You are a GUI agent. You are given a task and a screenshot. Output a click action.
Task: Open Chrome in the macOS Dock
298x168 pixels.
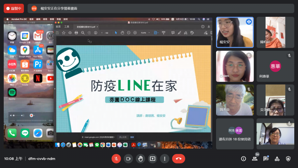103,145
